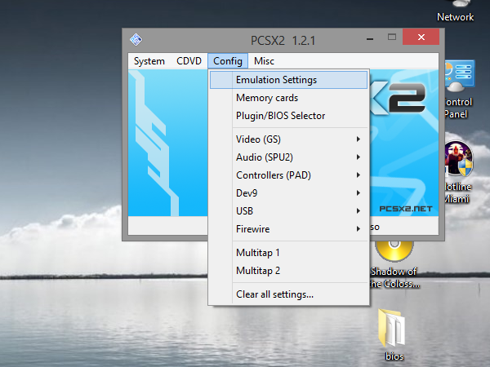Select the Shadow of the Colossus disc icon
This screenshot has width=490, height=367.
pyautogui.click(x=394, y=264)
